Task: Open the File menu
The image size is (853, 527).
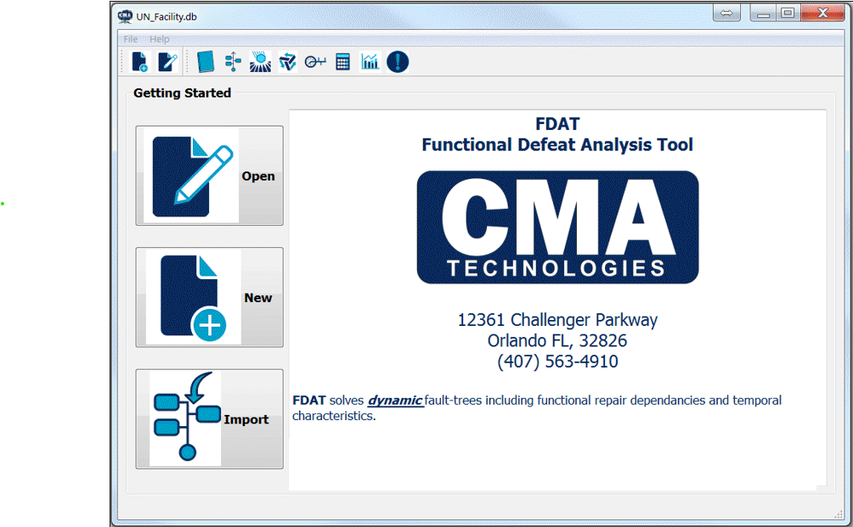Action: [x=129, y=38]
